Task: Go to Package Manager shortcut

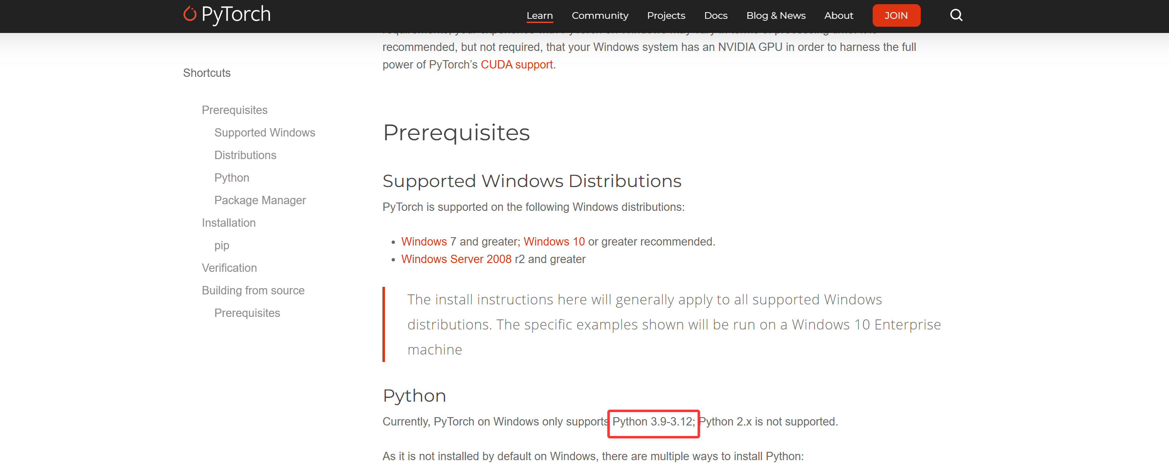Action: 260,200
